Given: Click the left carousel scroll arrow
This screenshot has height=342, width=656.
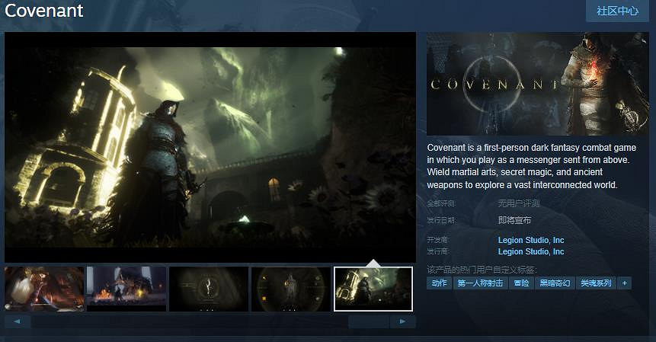Looking at the screenshot, I should pyautogui.click(x=18, y=321).
